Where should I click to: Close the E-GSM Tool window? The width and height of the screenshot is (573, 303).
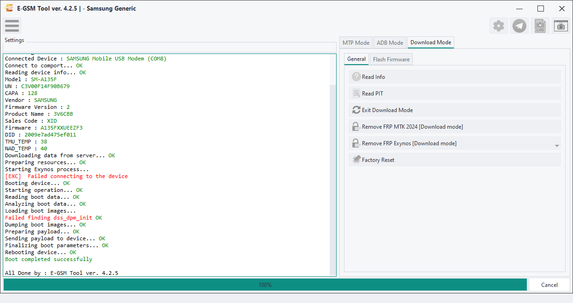(x=562, y=8)
